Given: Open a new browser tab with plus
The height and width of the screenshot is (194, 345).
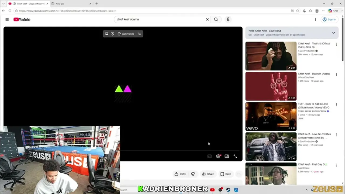Looking at the screenshot, I should (x=96, y=4).
